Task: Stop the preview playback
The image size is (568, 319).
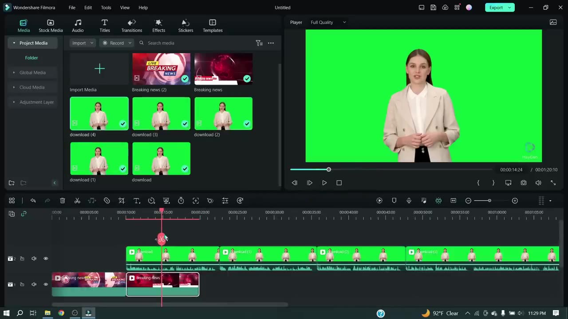Action: (x=339, y=183)
